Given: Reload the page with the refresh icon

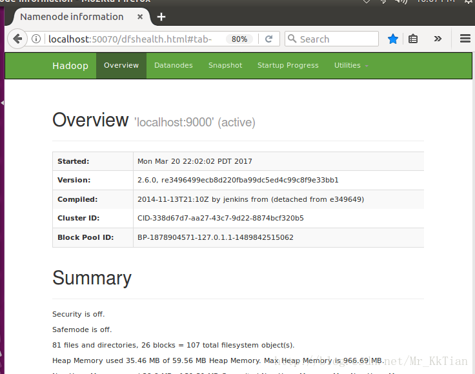Looking at the screenshot, I should 268,39.
